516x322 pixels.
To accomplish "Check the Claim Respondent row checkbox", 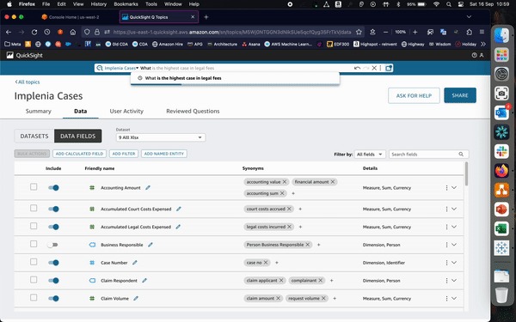I will (34, 280).
